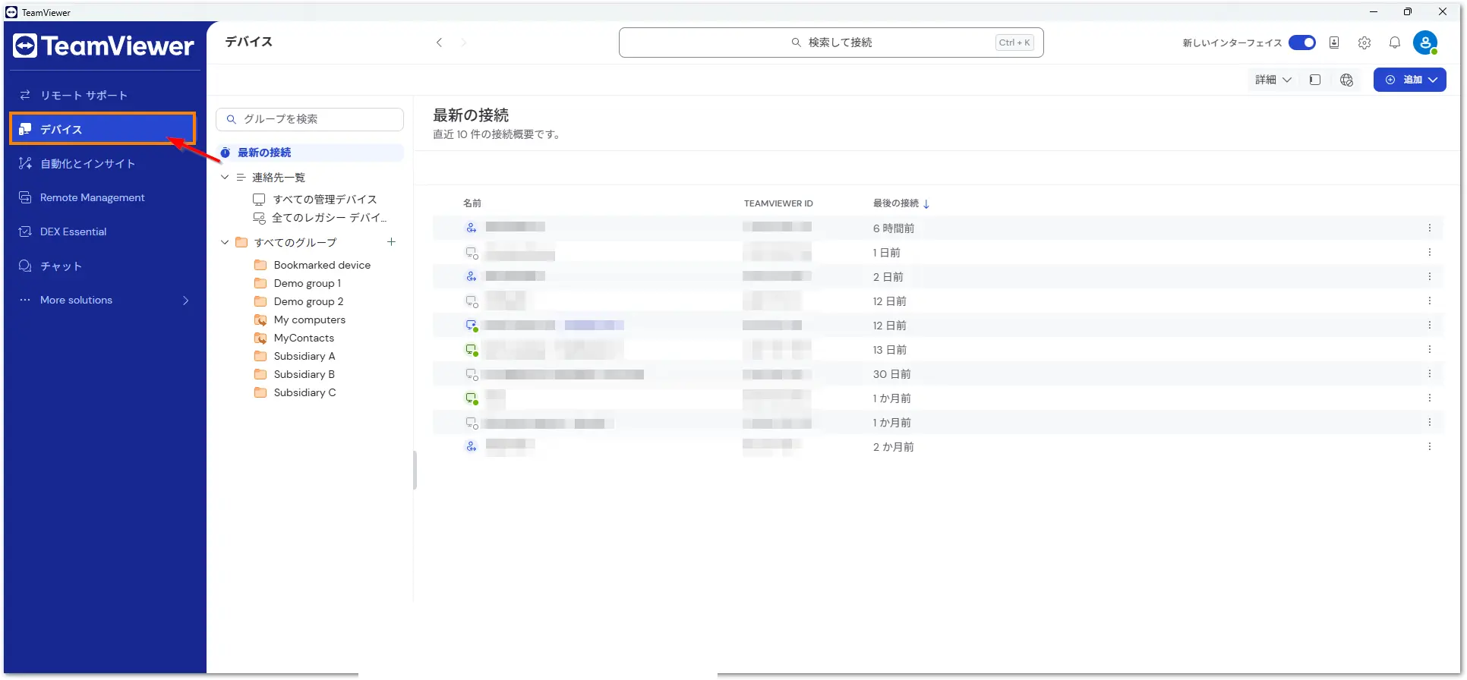Open 詳細 view dropdown
The width and height of the screenshot is (1467, 680).
pos(1273,80)
